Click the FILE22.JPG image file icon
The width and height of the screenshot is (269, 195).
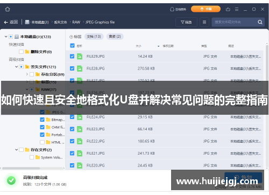[x=80, y=141]
